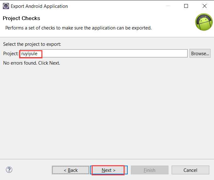The image size is (214, 180).
Task: Go to the next step with Next >
Action: tap(109, 170)
